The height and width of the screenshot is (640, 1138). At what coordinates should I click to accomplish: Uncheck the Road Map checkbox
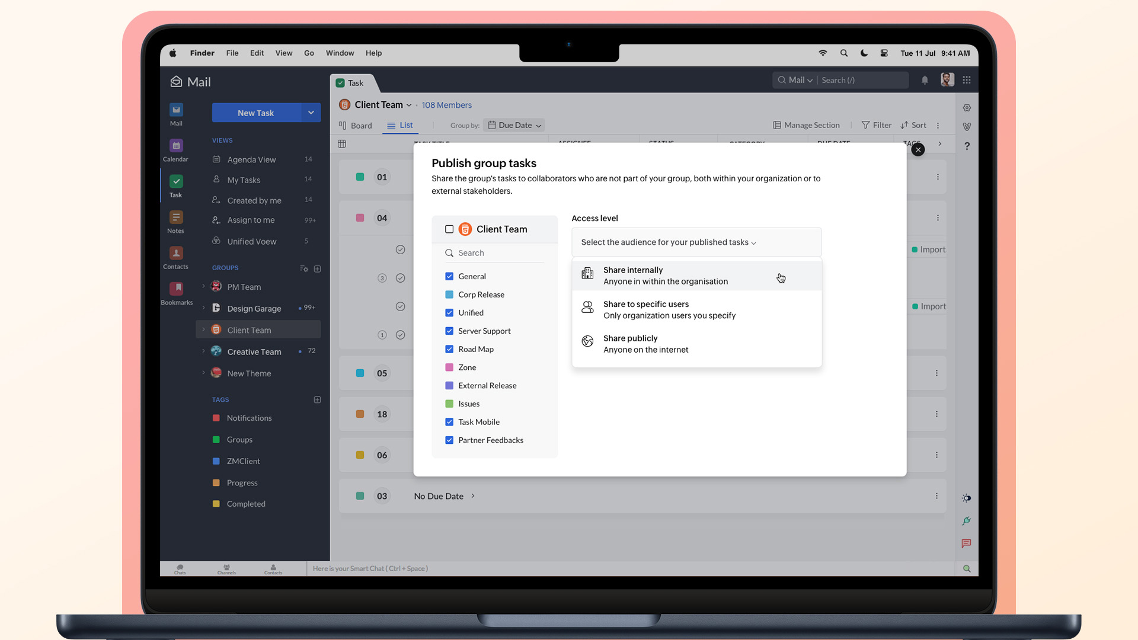click(x=449, y=349)
